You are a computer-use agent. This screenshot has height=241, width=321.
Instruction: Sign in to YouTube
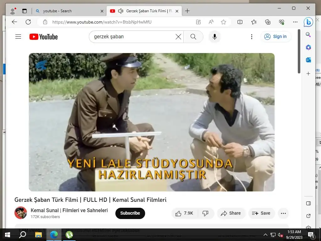tap(276, 37)
